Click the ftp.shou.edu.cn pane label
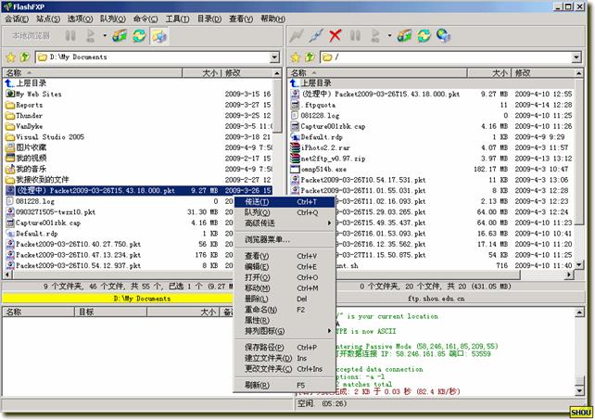This screenshot has width=595, height=420. point(436,299)
